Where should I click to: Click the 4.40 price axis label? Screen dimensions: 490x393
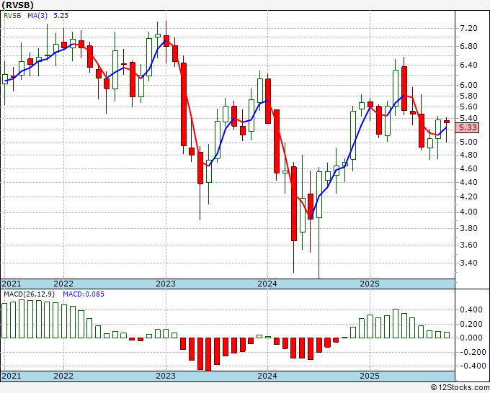[x=468, y=182]
